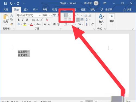Click the Cut scissors icon

point(11,15)
